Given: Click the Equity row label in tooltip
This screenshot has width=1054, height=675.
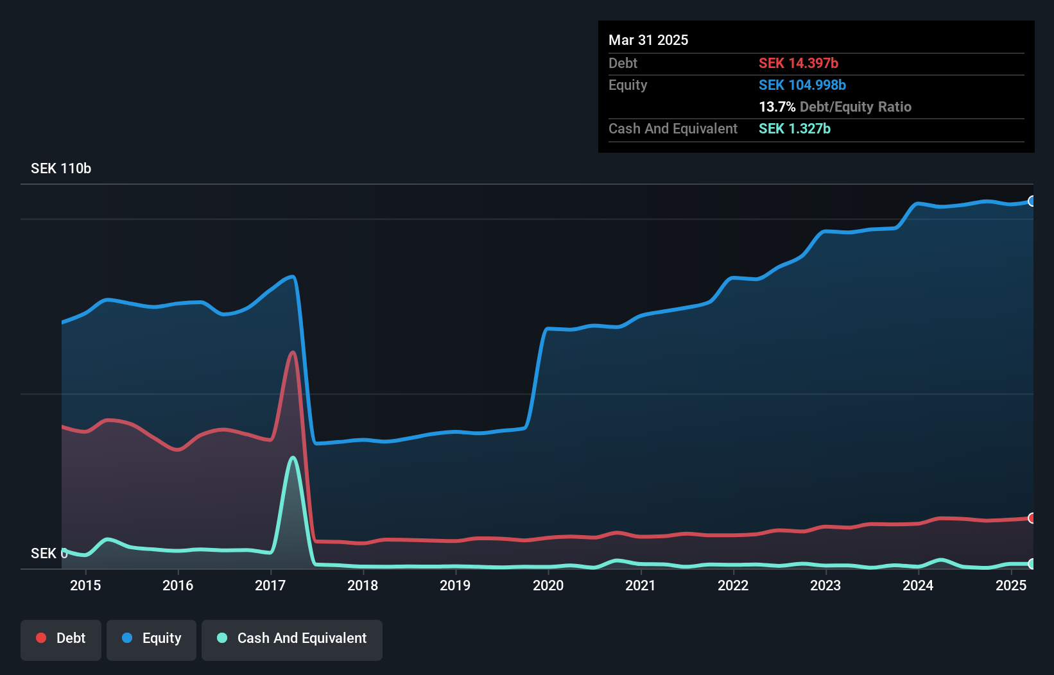Looking at the screenshot, I should click(628, 85).
